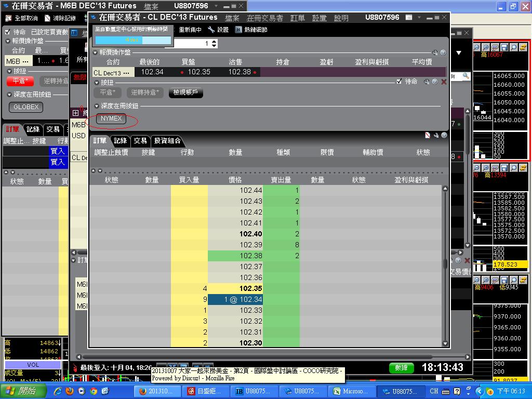Screen dimensions: 532x399
Task: Click 1 @ 102.34 order cell in ladder
Action: point(235,300)
